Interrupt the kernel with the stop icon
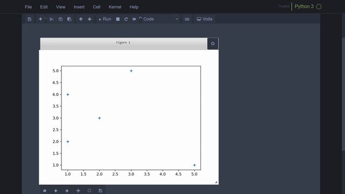 [x=118, y=19]
